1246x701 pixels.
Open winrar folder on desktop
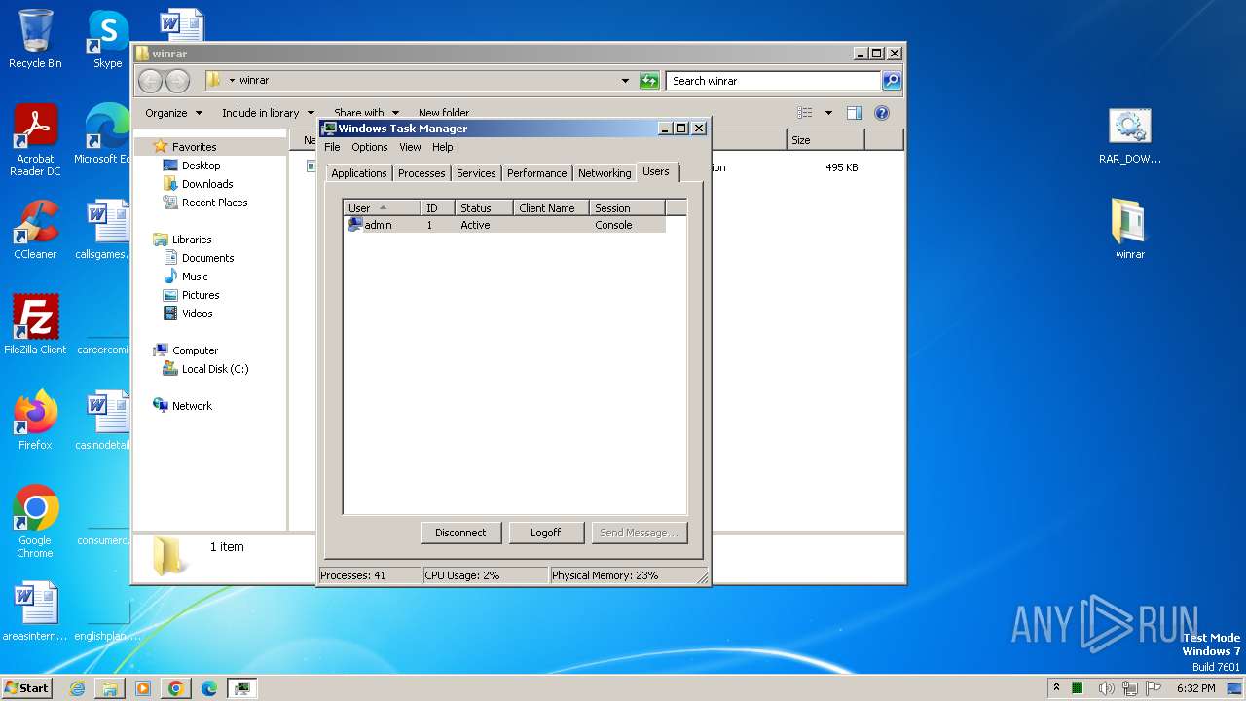tap(1130, 230)
